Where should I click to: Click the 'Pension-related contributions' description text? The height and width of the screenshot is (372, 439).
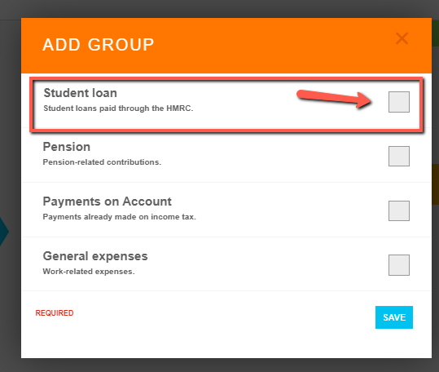(102, 162)
